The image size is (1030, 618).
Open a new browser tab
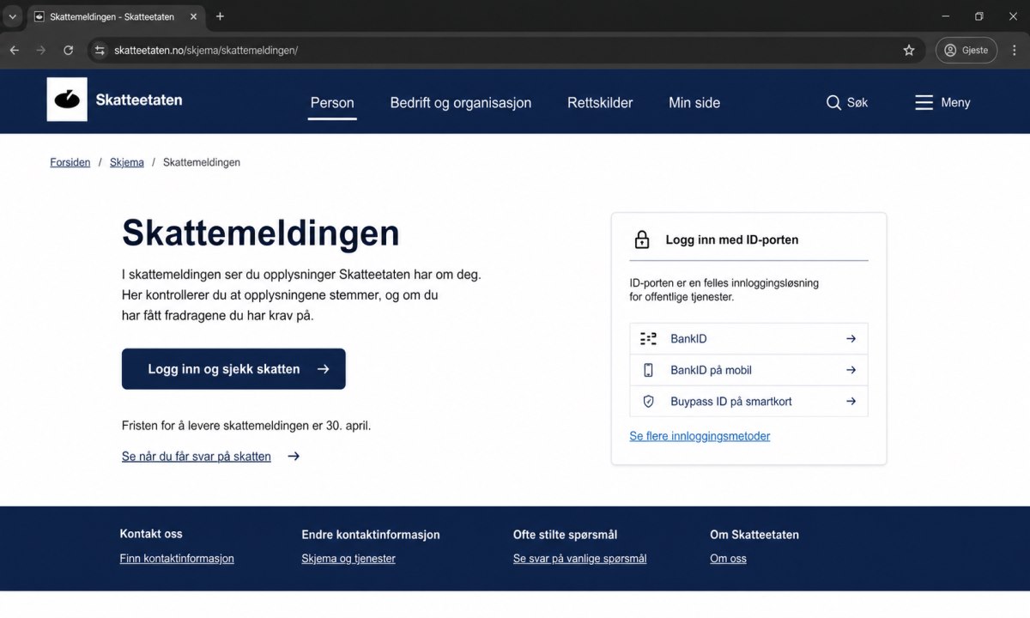point(220,16)
